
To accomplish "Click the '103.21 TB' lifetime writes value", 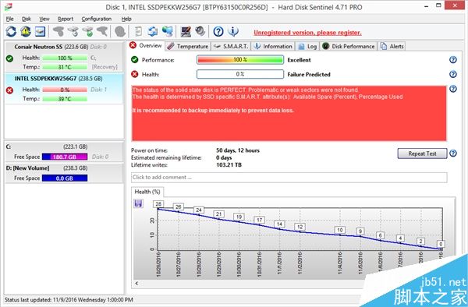I will click(x=229, y=165).
